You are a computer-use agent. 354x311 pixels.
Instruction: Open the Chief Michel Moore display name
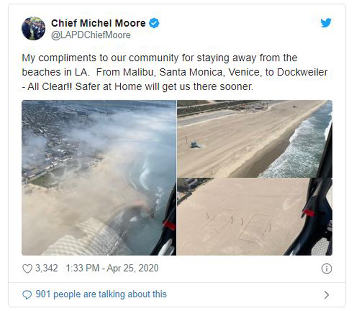tap(99, 23)
